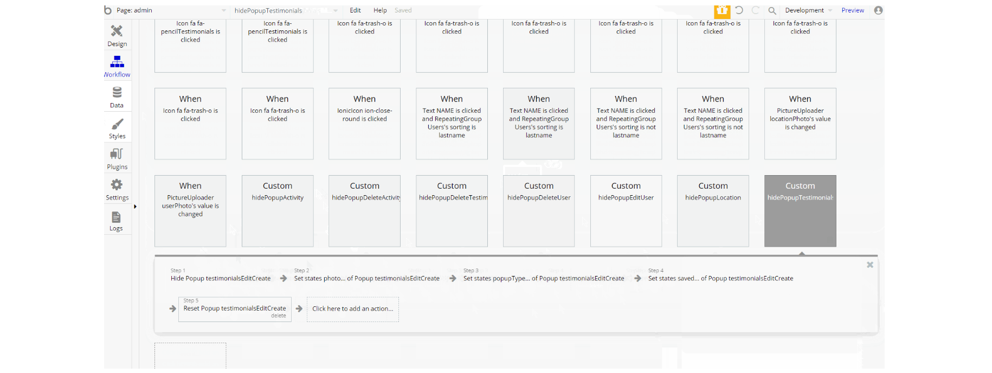This screenshot has height=373, width=992.
Task: Click the gift icon in top bar
Action: (x=722, y=10)
